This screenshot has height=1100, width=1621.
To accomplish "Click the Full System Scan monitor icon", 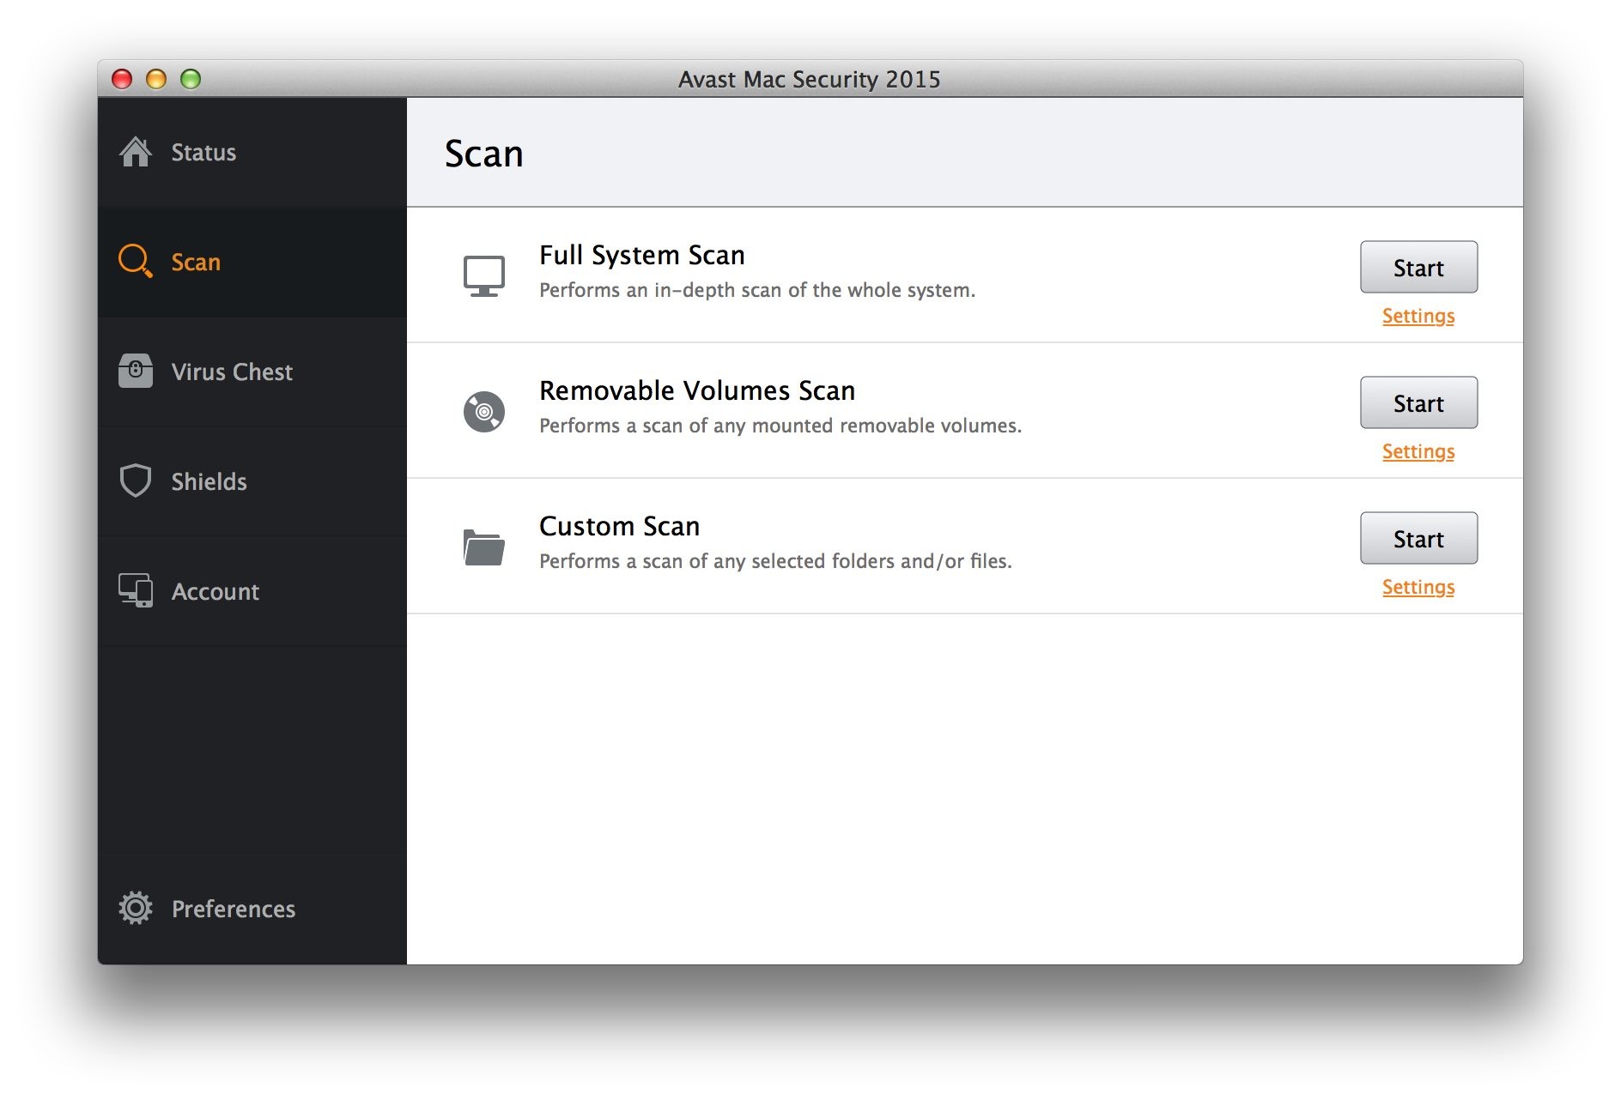I will pyautogui.click(x=483, y=273).
